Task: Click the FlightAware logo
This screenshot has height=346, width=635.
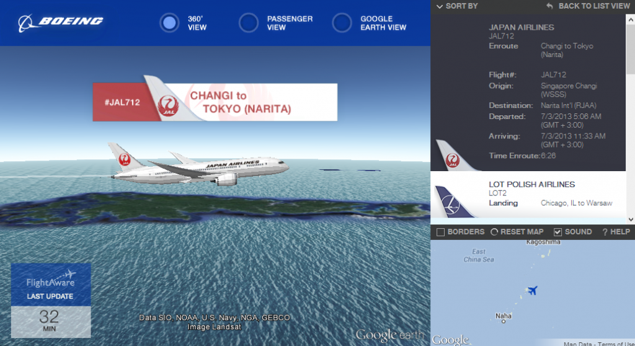Action: point(51,279)
